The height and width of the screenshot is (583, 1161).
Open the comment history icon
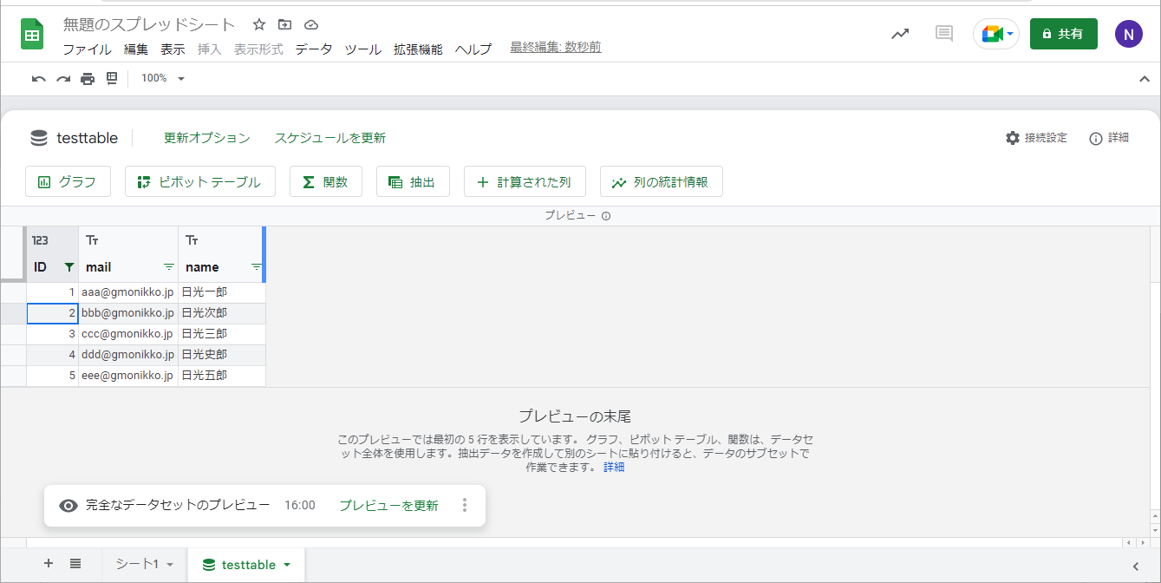click(x=943, y=34)
